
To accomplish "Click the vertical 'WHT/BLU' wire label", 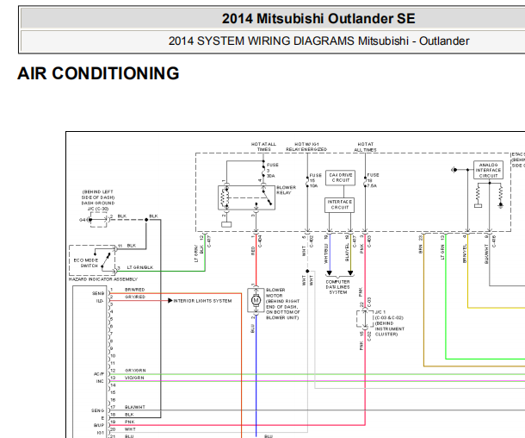I will pyautogui.click(x=326, y=253).
